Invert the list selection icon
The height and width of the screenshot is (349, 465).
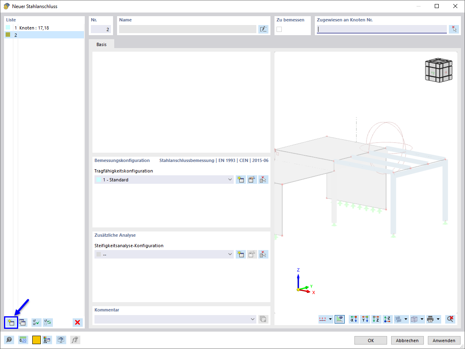48,322
